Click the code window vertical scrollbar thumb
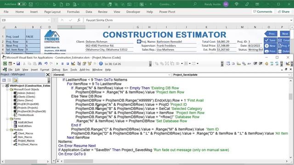 pyautogui.click(x=290, y=97)
